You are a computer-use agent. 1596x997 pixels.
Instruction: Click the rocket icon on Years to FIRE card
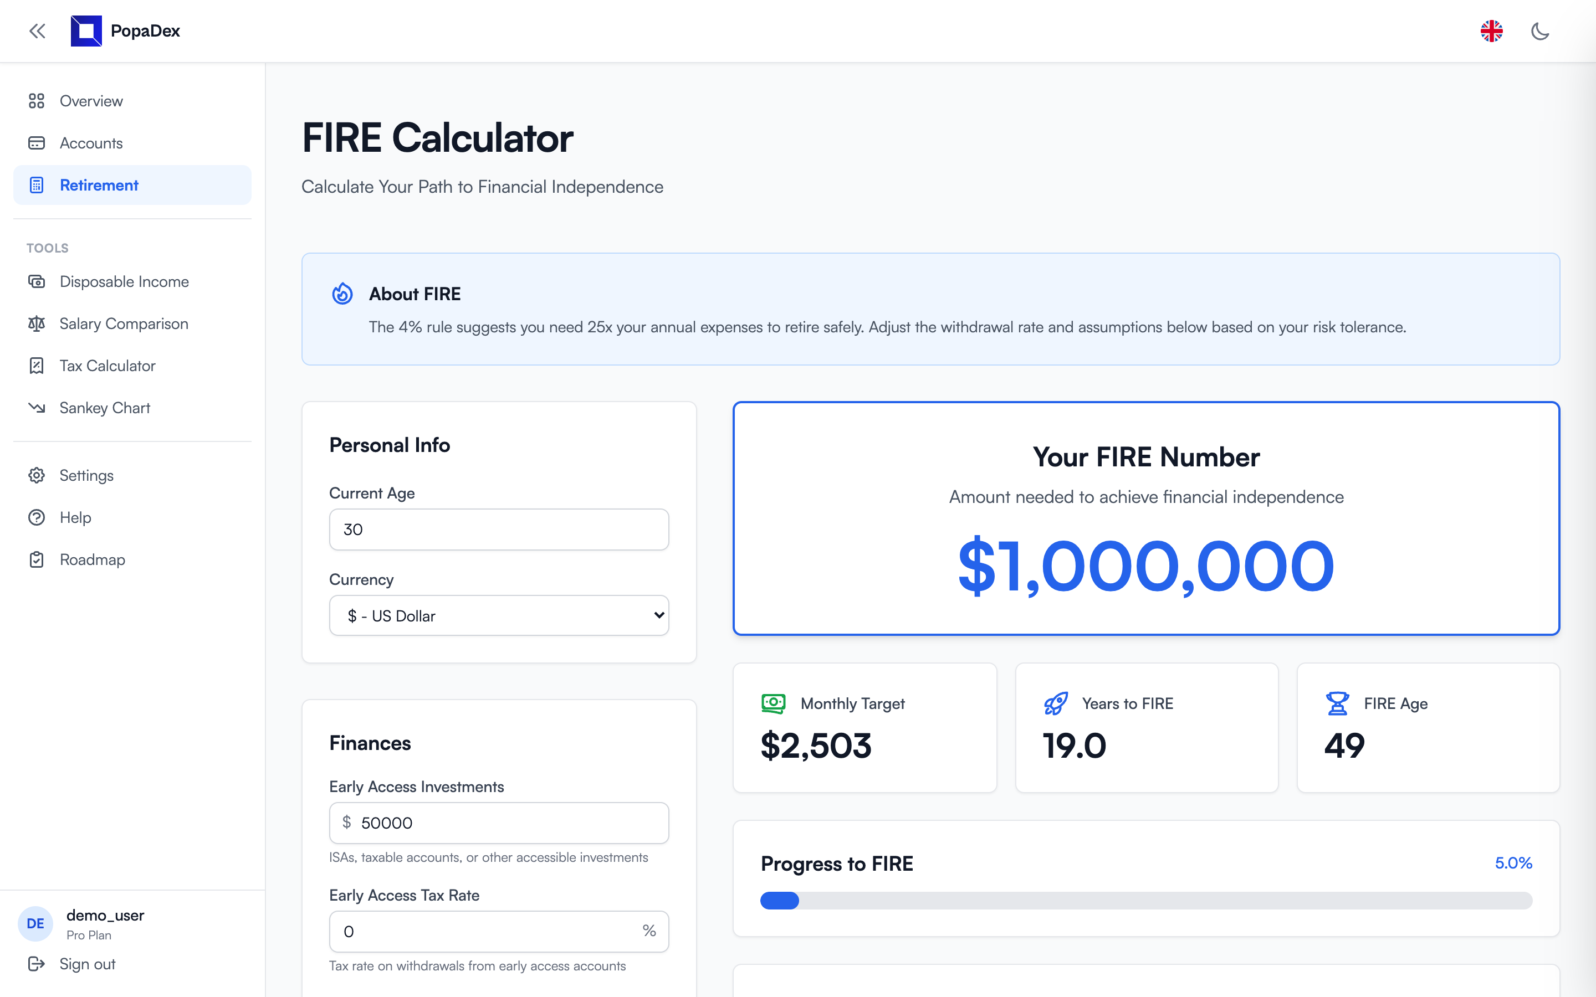click(1056, 703)
